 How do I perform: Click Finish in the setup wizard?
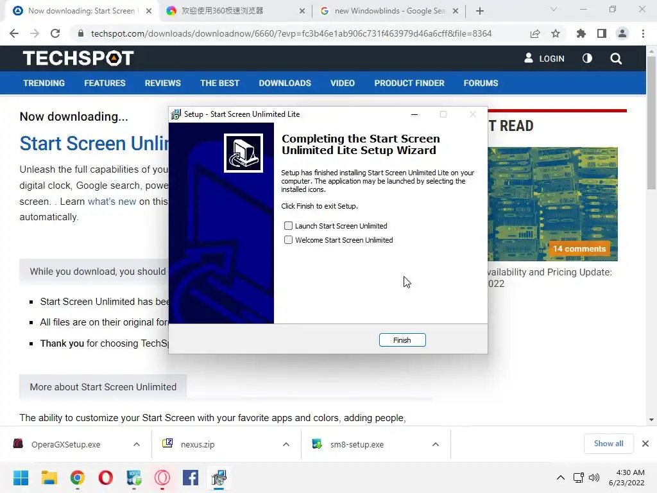[402, 340]
